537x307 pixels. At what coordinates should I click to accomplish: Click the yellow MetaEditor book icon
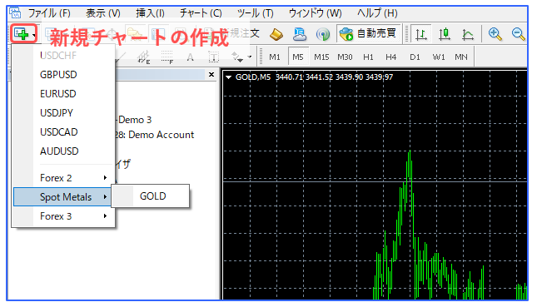click(276, 34)
